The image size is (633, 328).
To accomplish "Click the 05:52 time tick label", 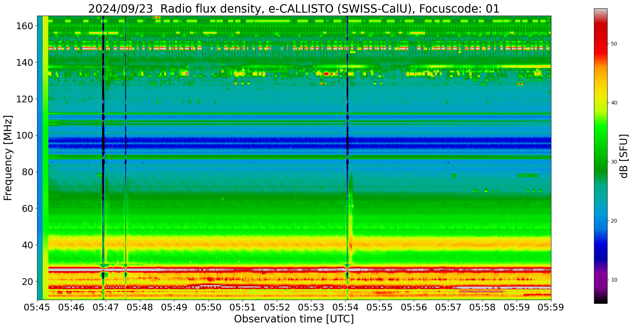I will click(x=277, y=307).
